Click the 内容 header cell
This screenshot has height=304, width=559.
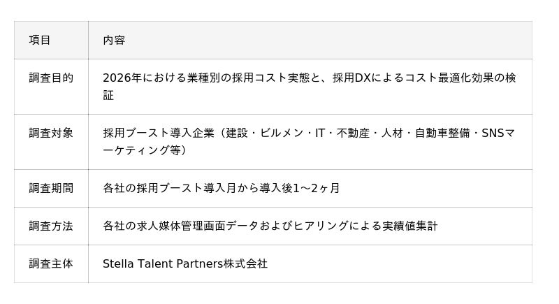[x=114, y=41]
